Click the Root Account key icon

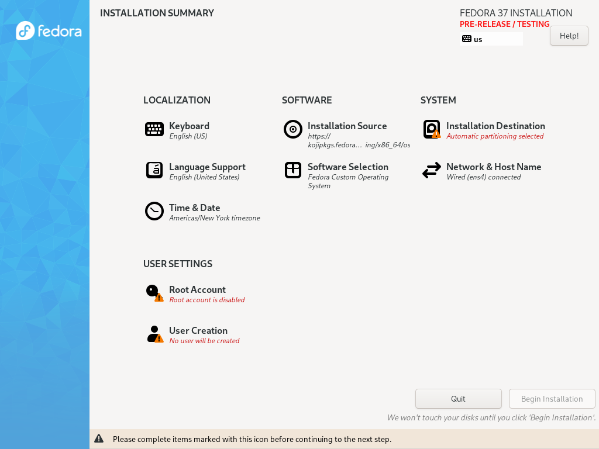tap(154, 293)
